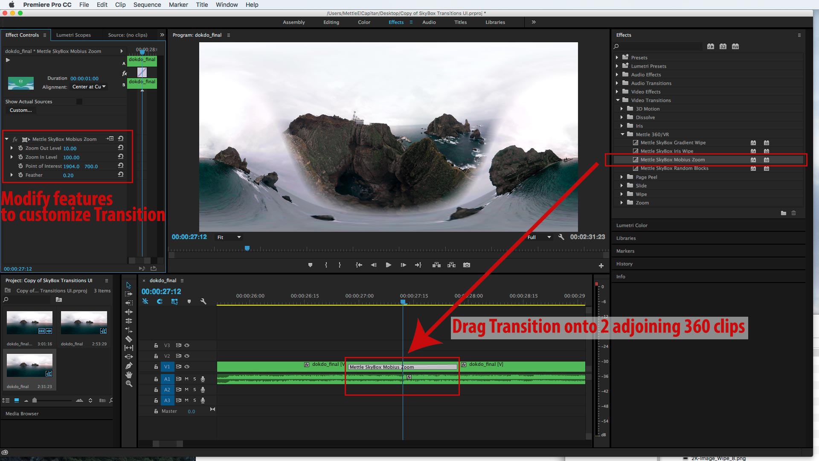Select Mettle SkyBox Iris Wipe transition

pos(666,151)
